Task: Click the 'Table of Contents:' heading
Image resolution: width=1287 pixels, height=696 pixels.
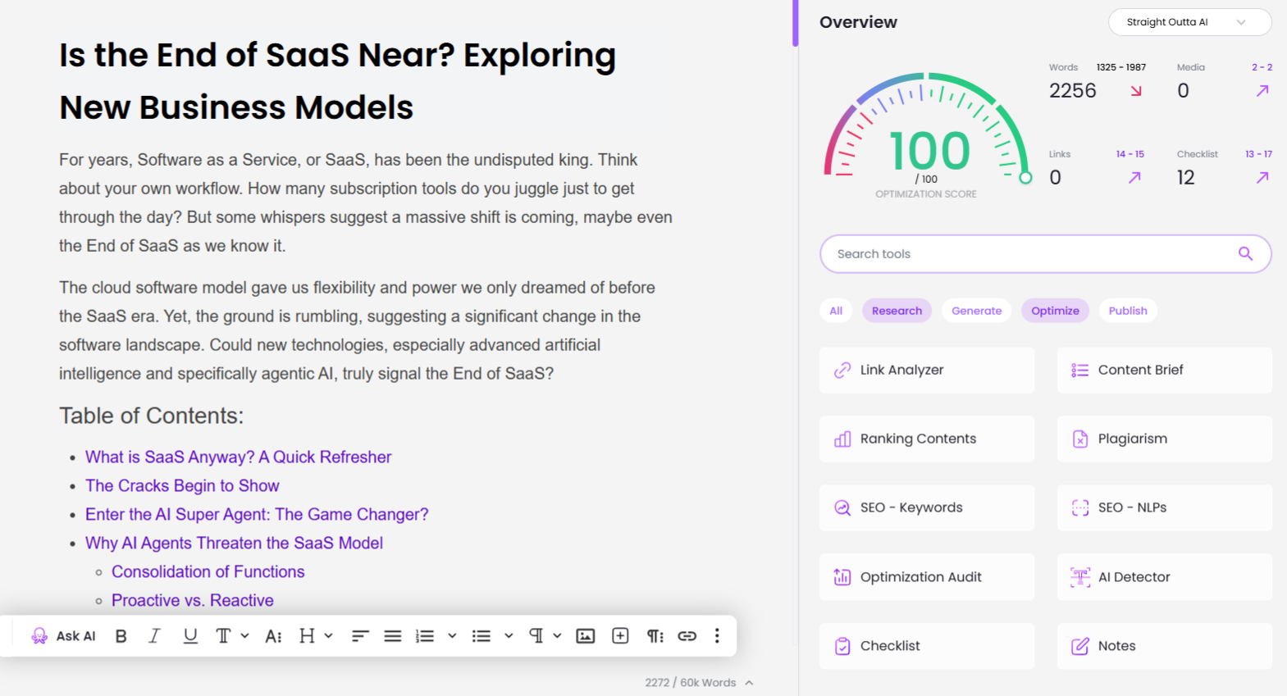Action: click(x=152, y=416)
